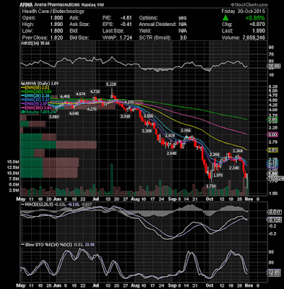Click the RSI(14) indicator label
The image size is (284, 289).
pyautogui.click(x=35, y=43)
